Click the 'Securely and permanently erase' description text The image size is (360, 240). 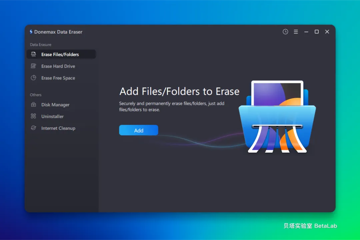coord(172,106)
